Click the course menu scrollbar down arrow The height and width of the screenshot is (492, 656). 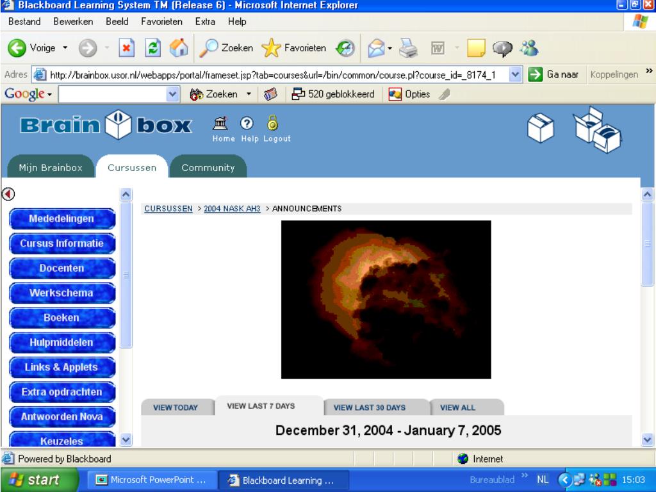click(126, 439)
